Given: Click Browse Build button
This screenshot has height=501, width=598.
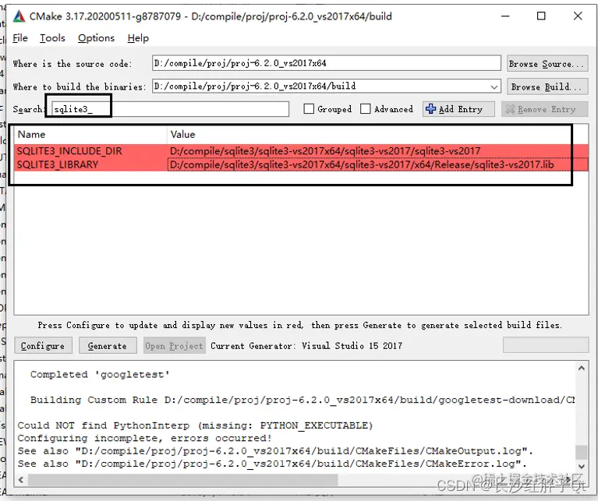Looking at the screenshot, I should point(547,86).
